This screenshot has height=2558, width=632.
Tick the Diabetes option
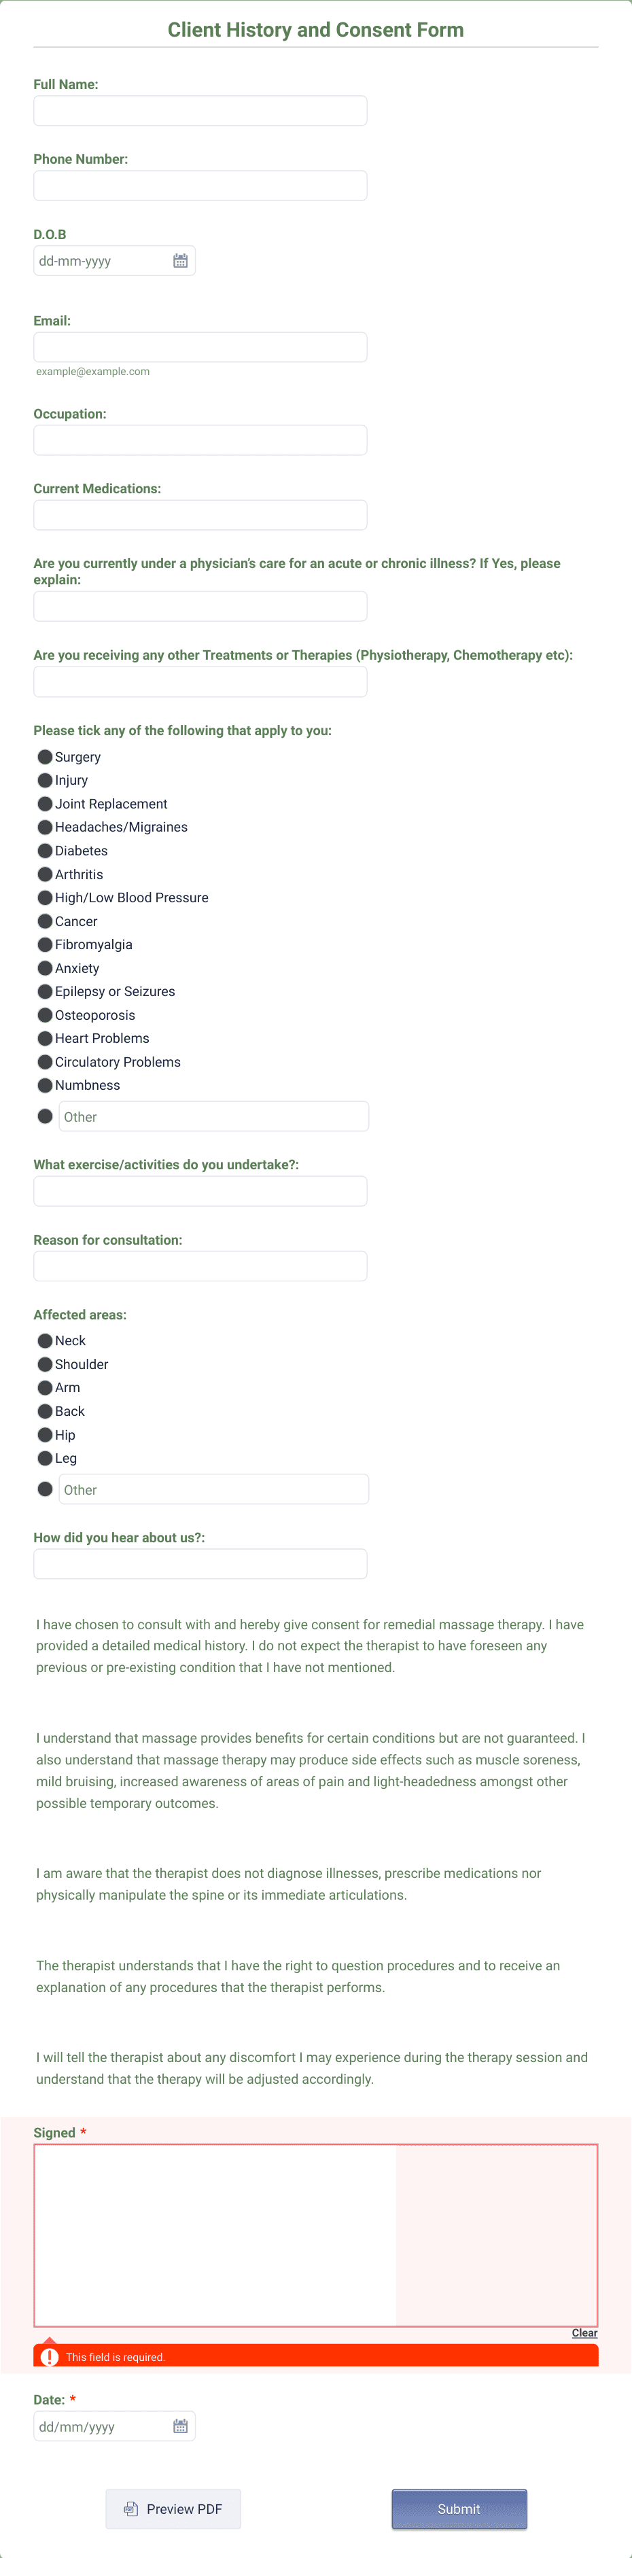(x=45, y=850)
